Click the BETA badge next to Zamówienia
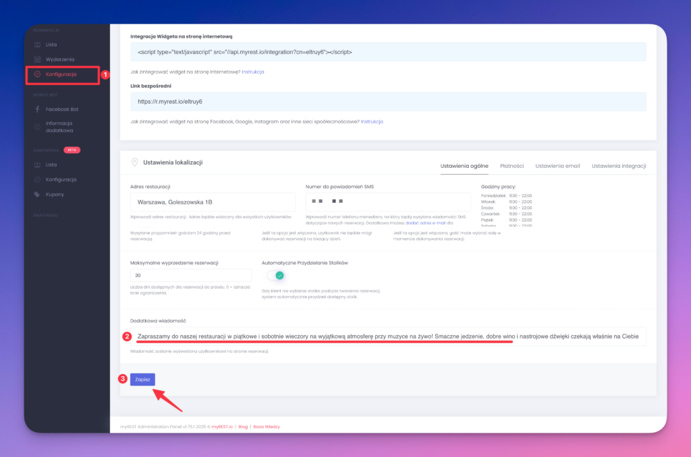The height and width of the screenshot is (457, 691). [x=72, y=150]
